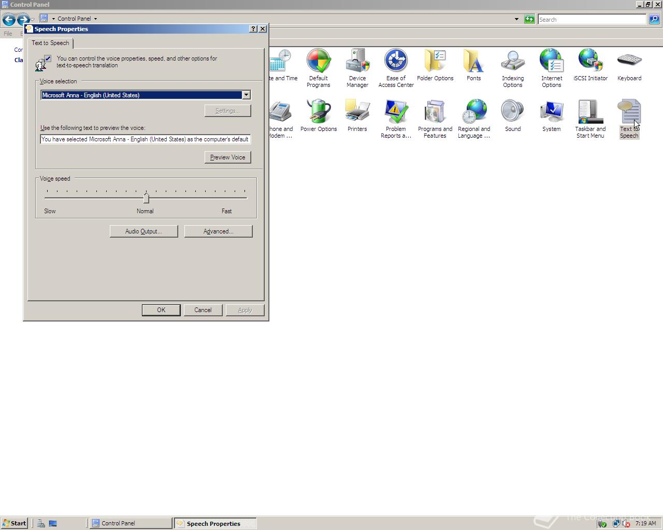Click the Forward arrow in Control Panel window

[23, 20]
